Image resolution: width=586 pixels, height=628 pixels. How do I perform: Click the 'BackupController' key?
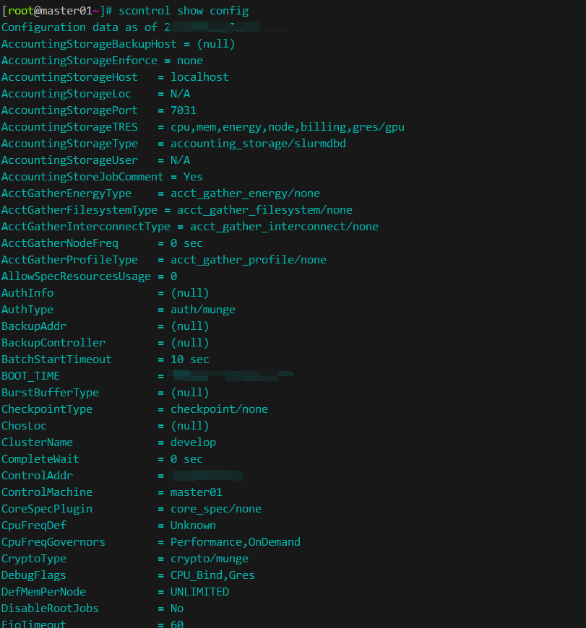[x=53, y=343]
